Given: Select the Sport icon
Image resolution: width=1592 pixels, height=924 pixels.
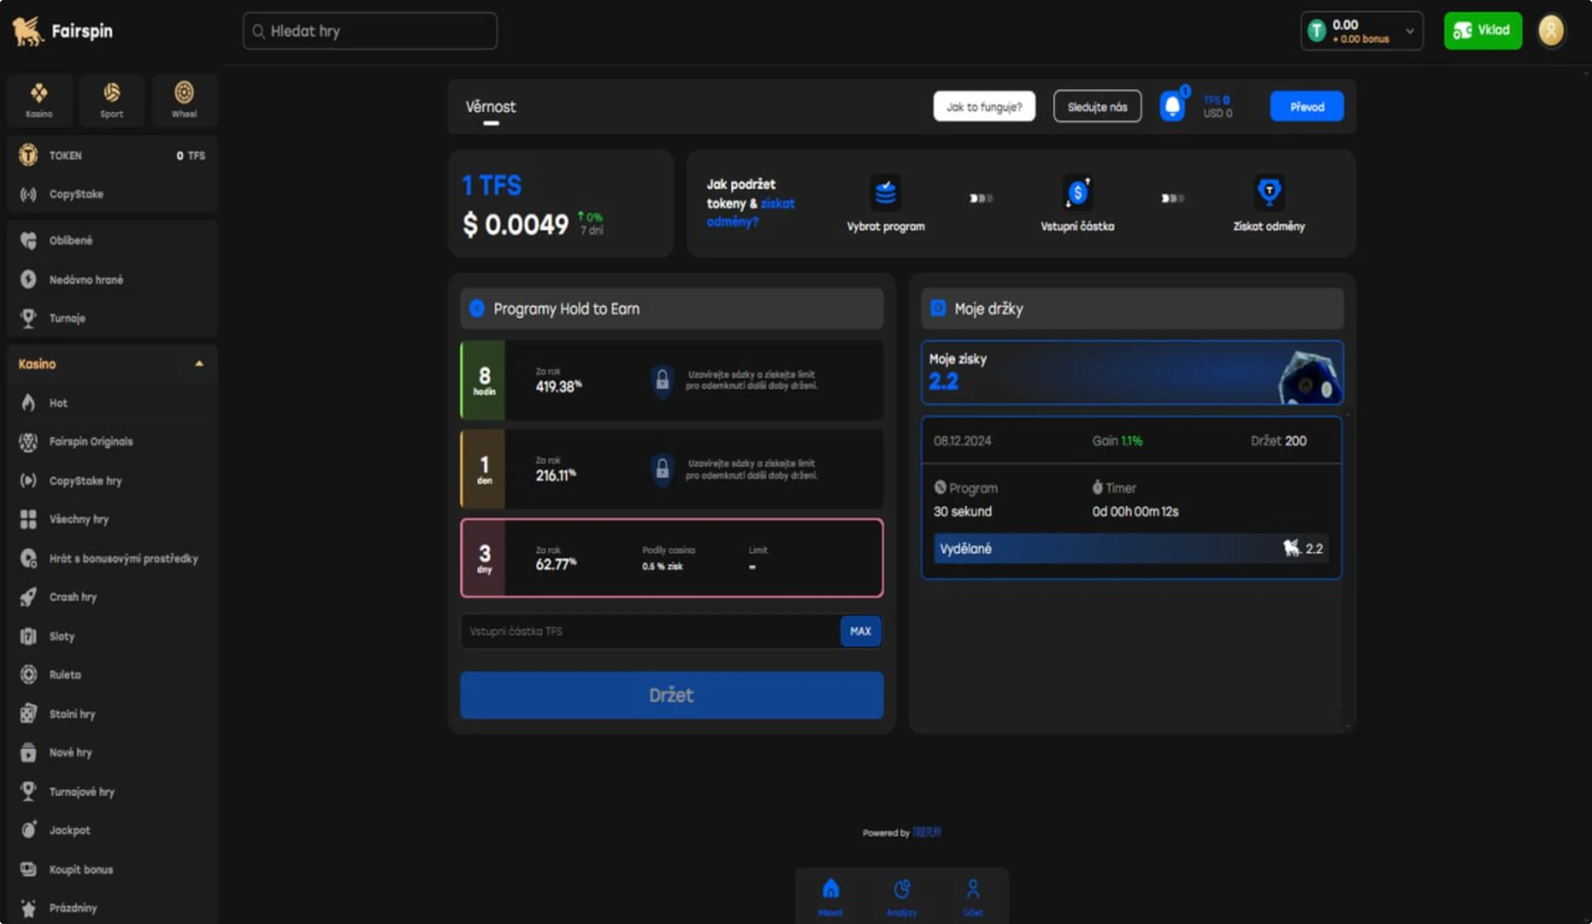Looking at the screenshot, I should (112, 99).
